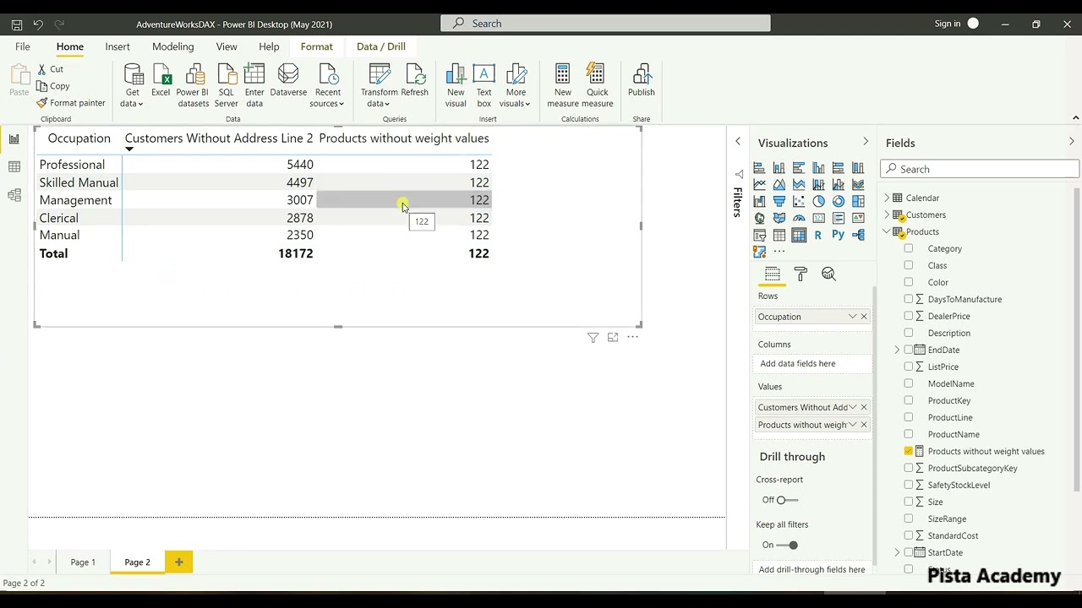The height and width of the screenshot is (608, 1082).
Task: Open the Format paint roller pane
Action: pyautogui.click(x=801, y=274)
